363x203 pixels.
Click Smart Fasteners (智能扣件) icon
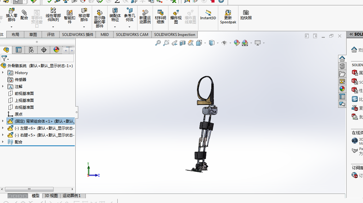[69, 17]
